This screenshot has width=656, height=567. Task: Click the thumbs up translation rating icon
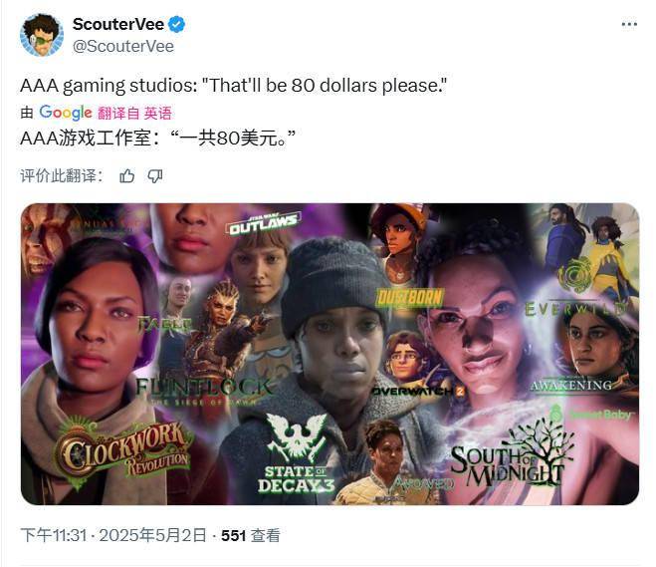pos(127,175)
